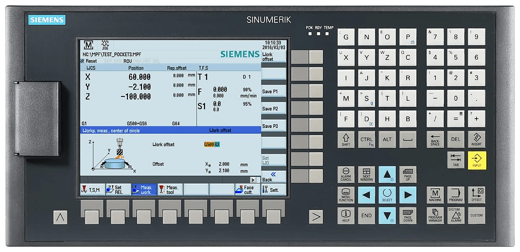
Task: Click the numeric 7 key
Action: pyautogui.click(x=435, y=37)
